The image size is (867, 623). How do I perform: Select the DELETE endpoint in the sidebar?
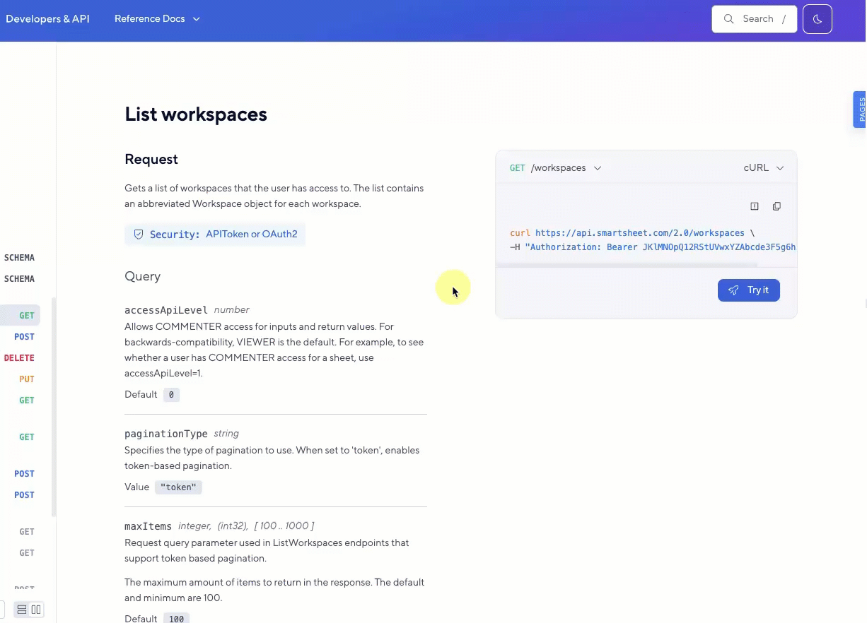pos(19,358)
